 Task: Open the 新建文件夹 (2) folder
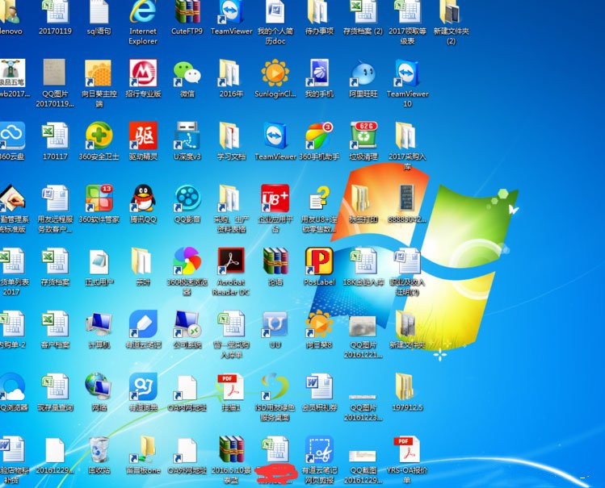click(451, 23)
